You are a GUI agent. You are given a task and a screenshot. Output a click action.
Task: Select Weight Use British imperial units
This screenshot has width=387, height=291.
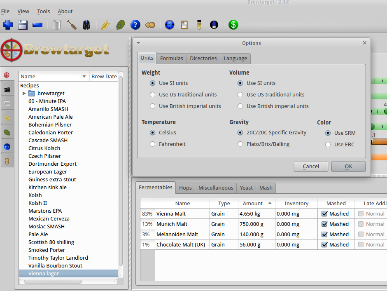pyautogui.click(x=152, y=106)
